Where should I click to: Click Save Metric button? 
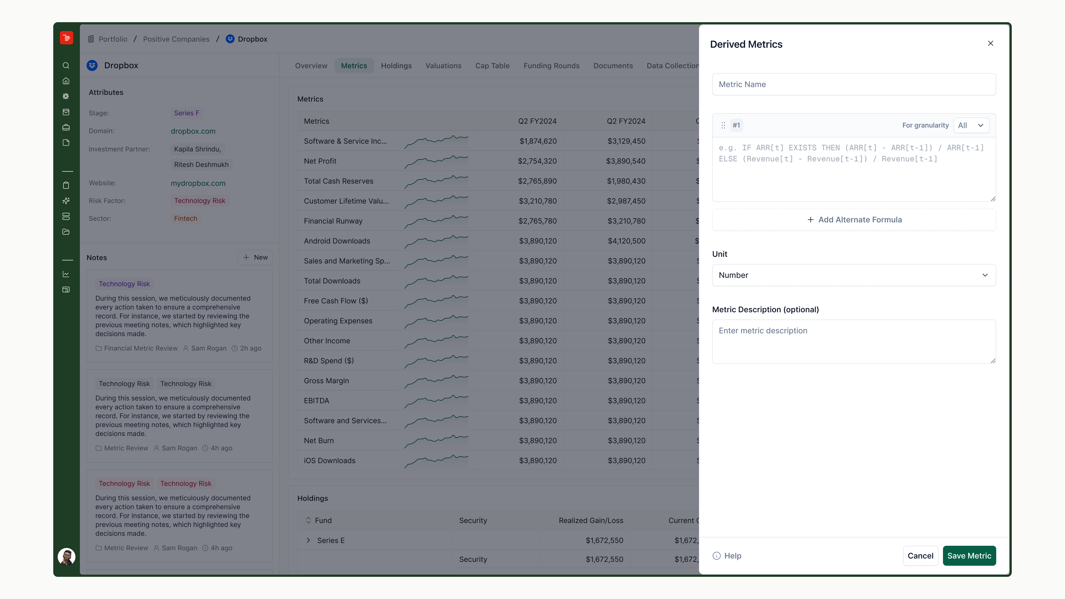point(969,556)
